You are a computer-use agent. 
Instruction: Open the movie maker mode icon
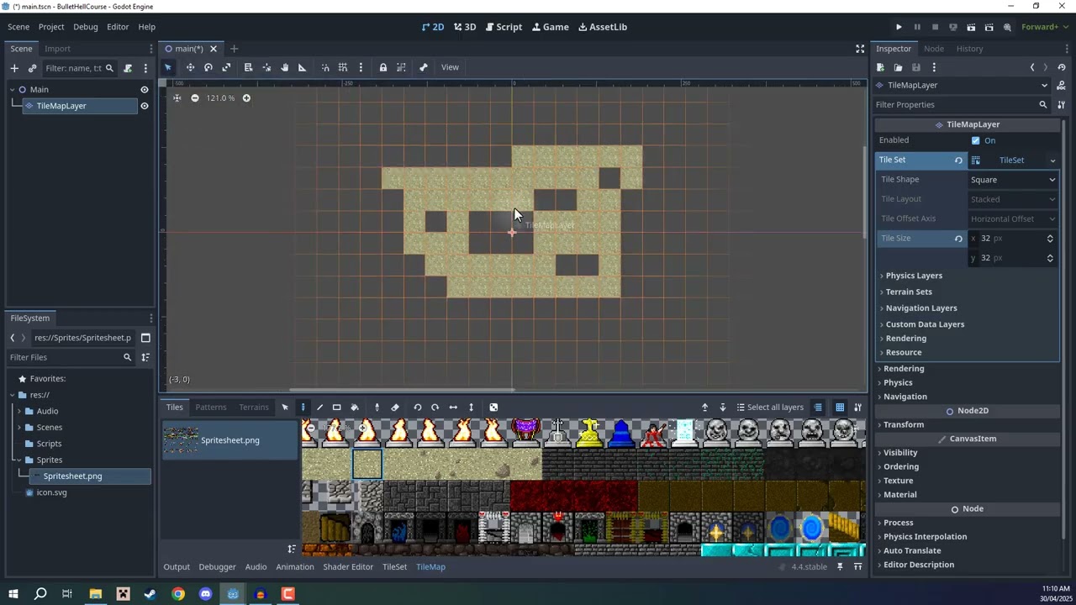coord(1007,27)
